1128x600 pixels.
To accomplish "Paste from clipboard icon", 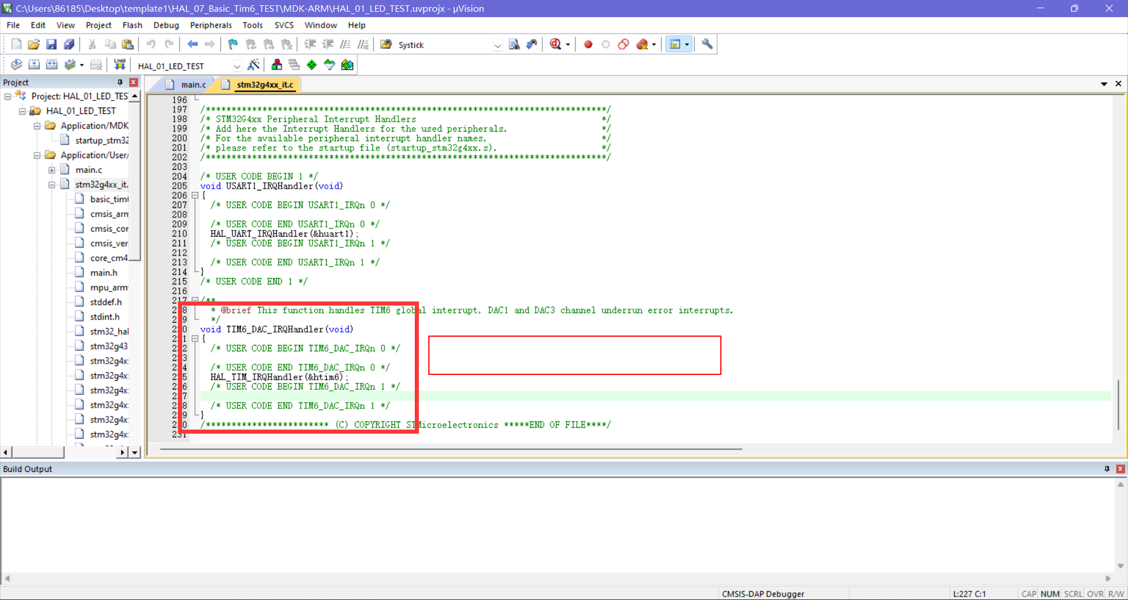I will (127, 45).
